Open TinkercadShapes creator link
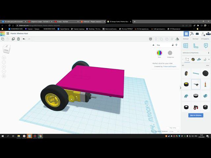 169,66
